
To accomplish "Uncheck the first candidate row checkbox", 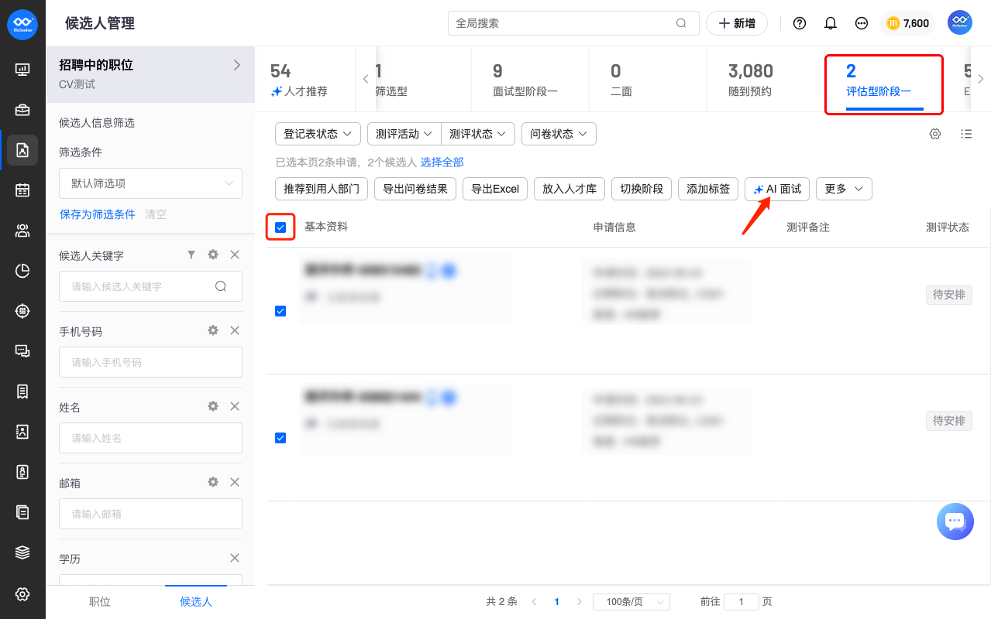I will click(280, 311).
